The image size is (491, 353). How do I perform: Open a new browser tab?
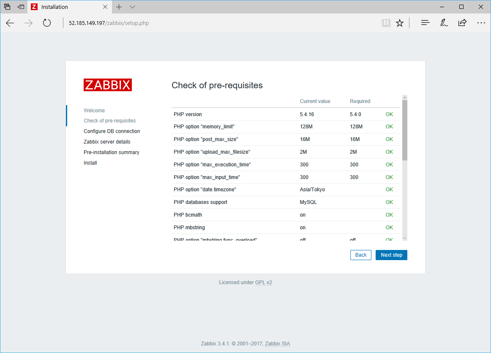pyautogui.click(x=119, y=7)
